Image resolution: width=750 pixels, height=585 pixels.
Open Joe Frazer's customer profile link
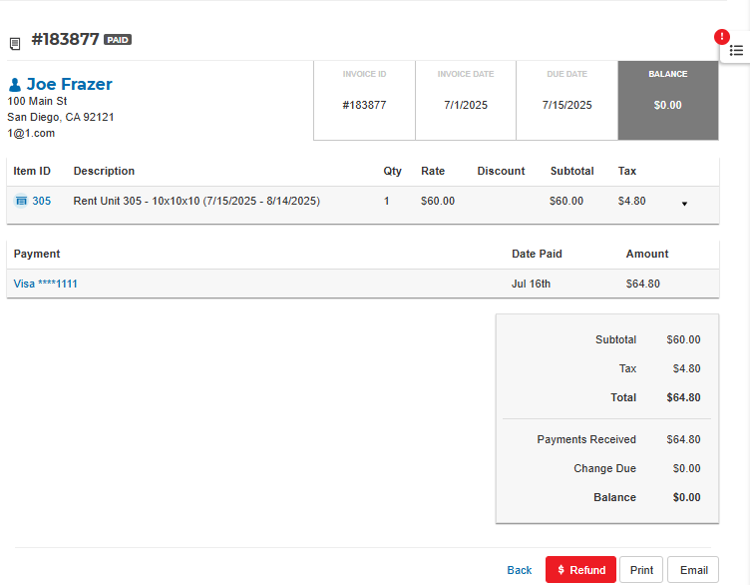(x=69, y=84)
